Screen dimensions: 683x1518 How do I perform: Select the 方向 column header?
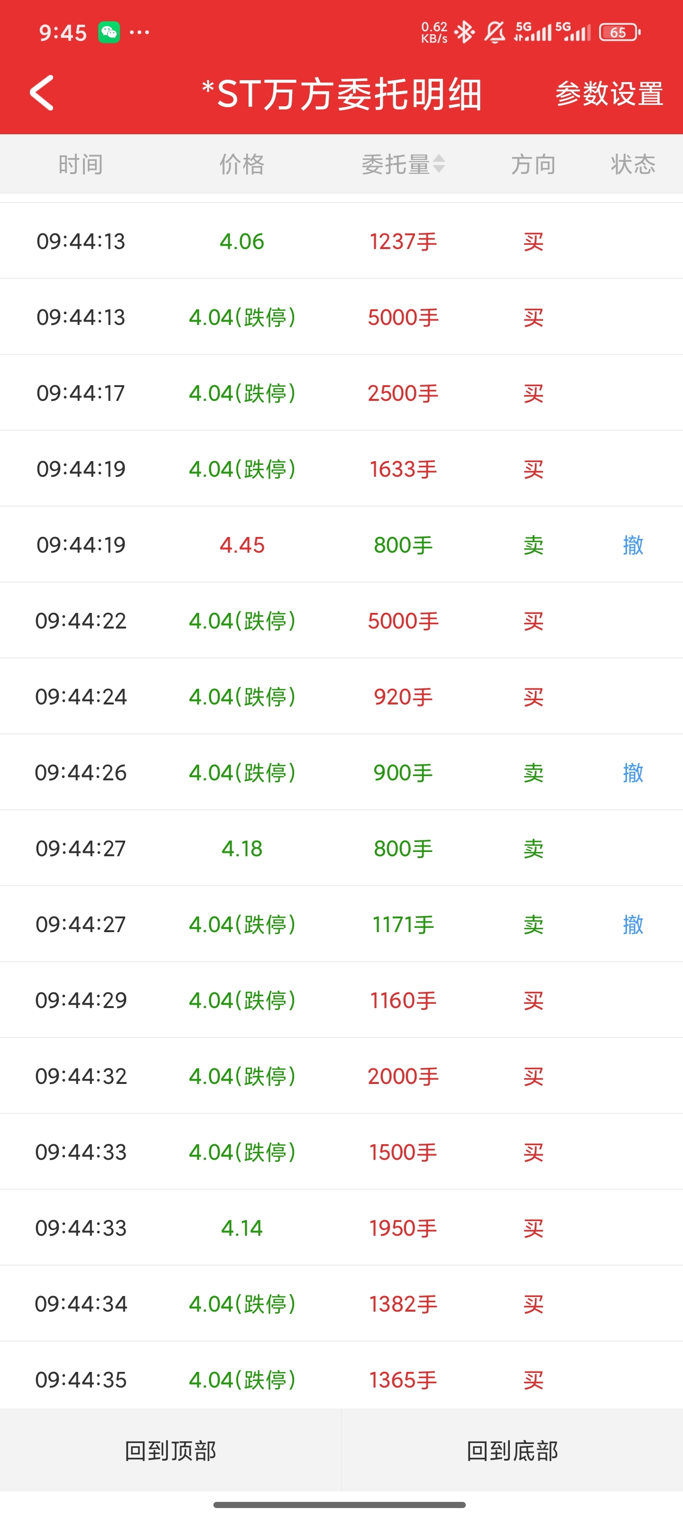[533, 165]
